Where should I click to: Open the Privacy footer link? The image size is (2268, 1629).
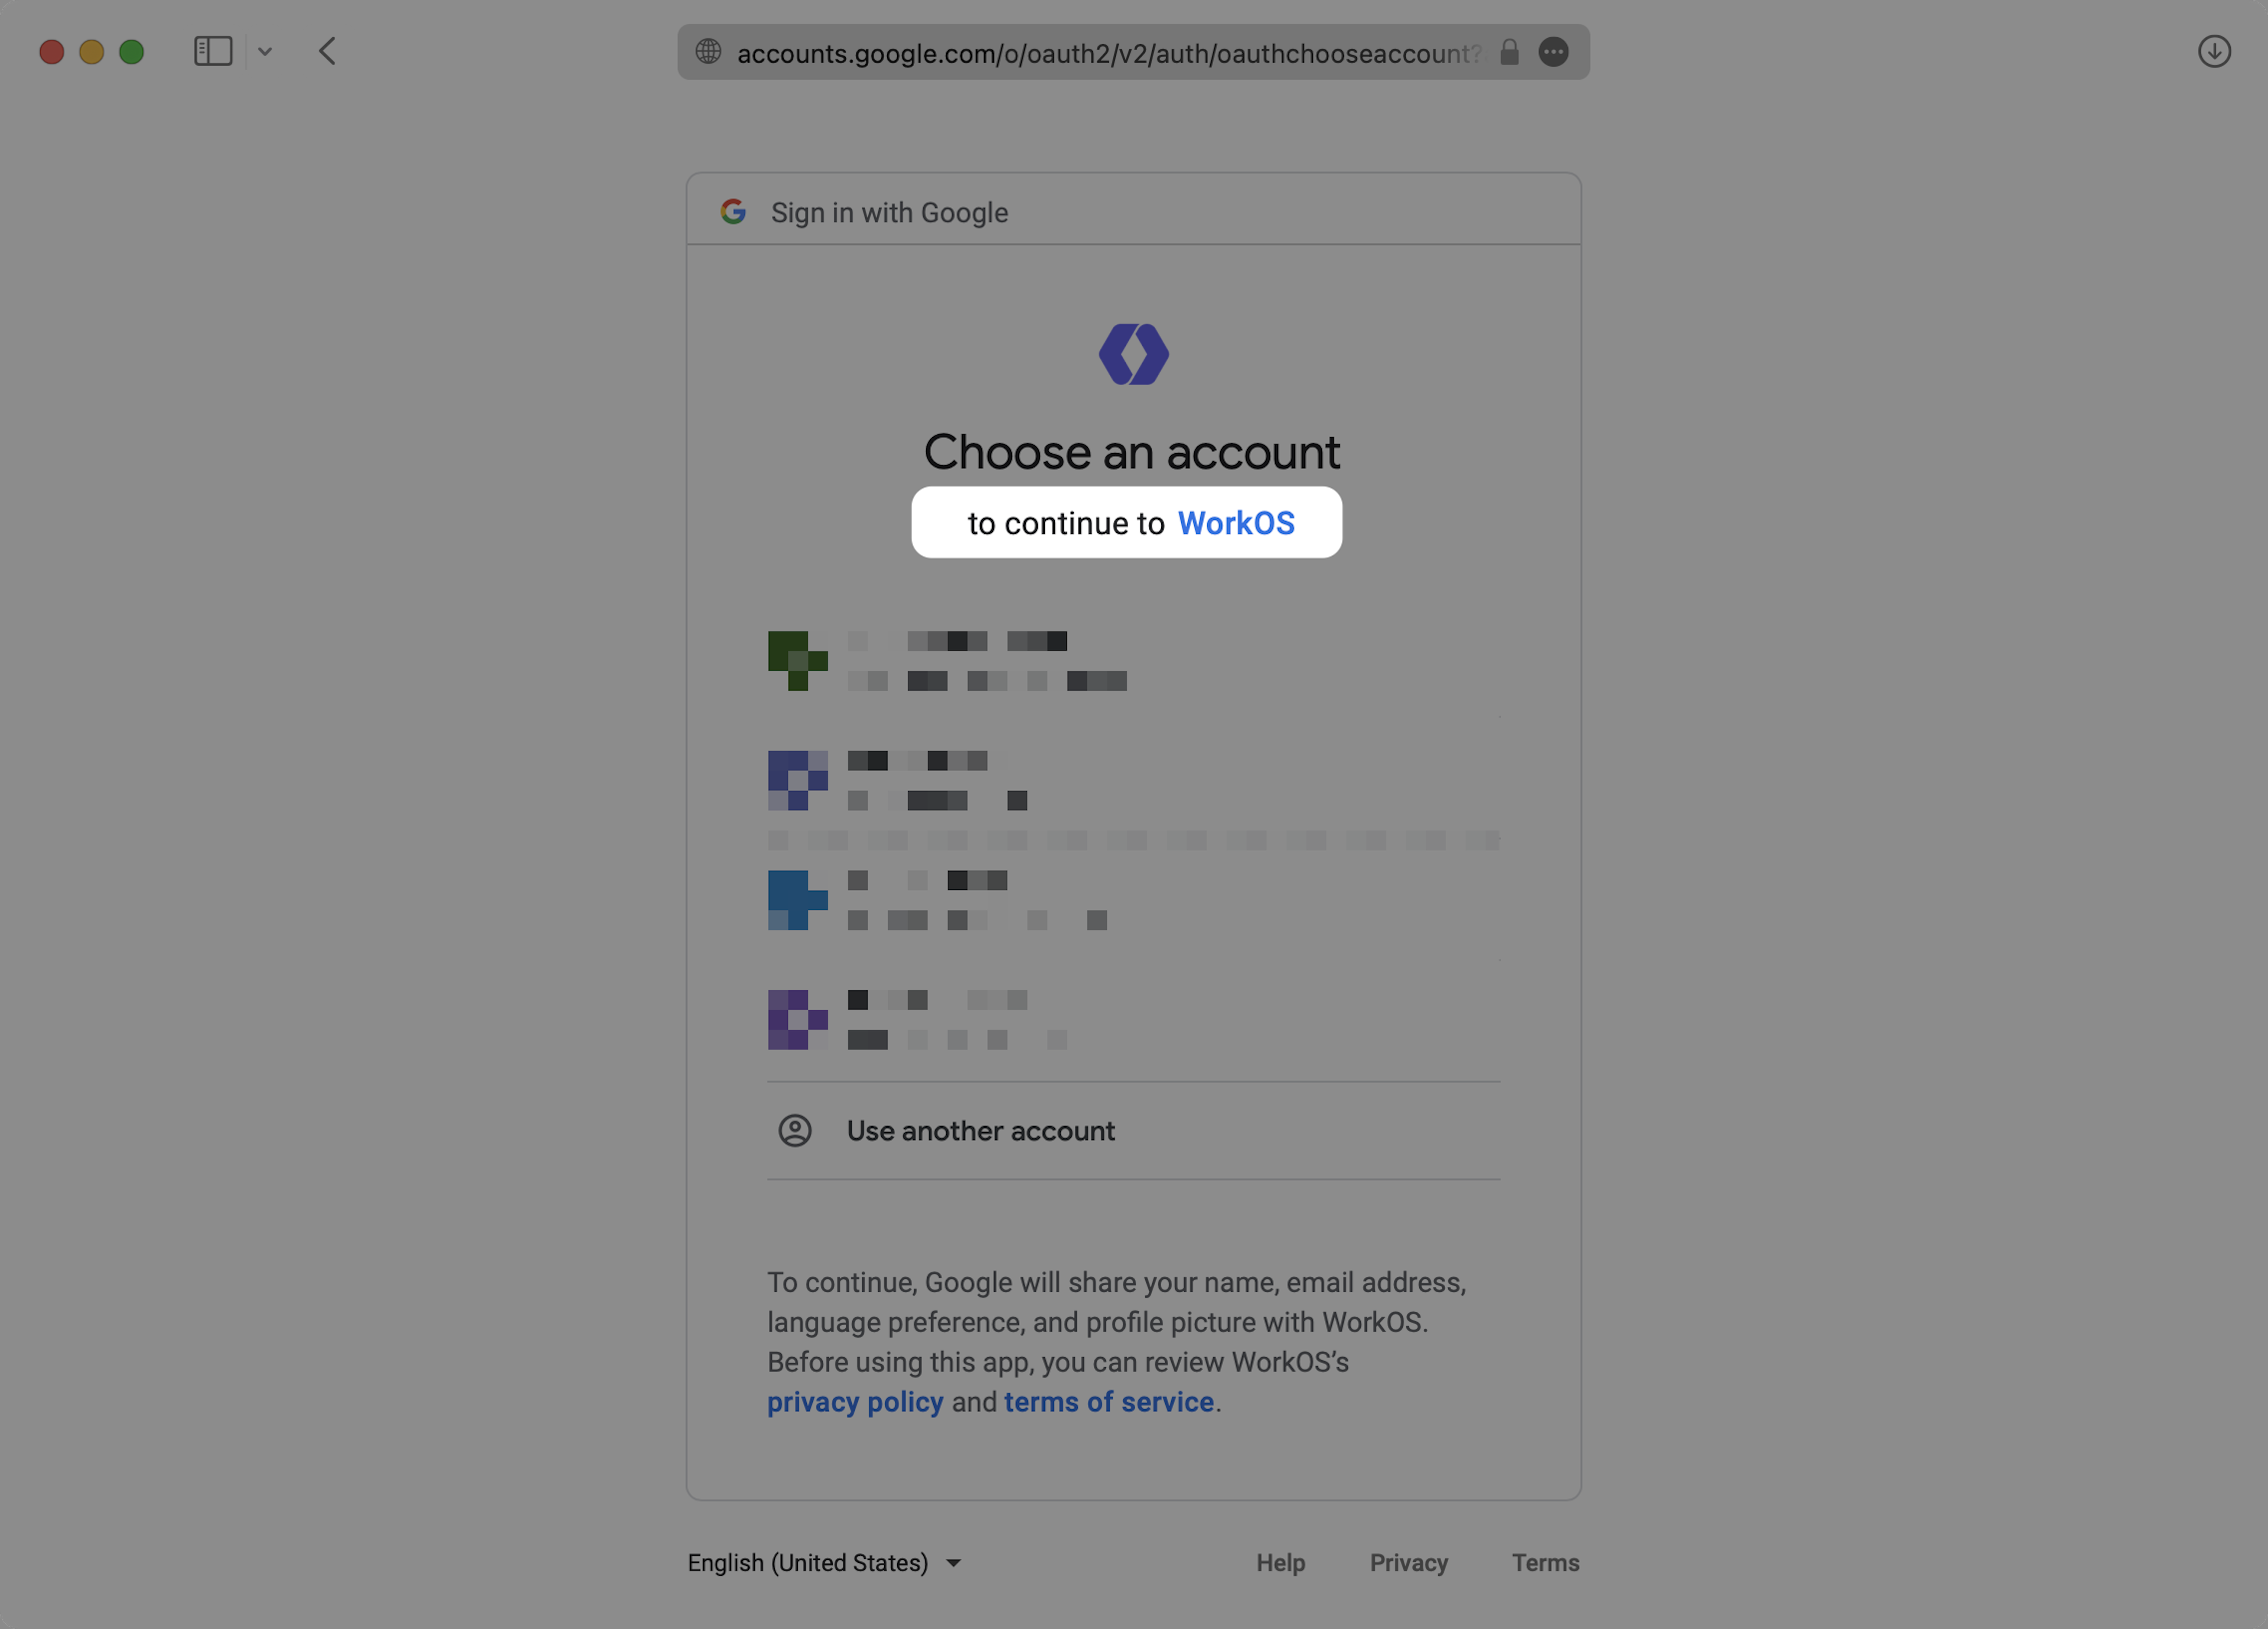point(1408,1563)
